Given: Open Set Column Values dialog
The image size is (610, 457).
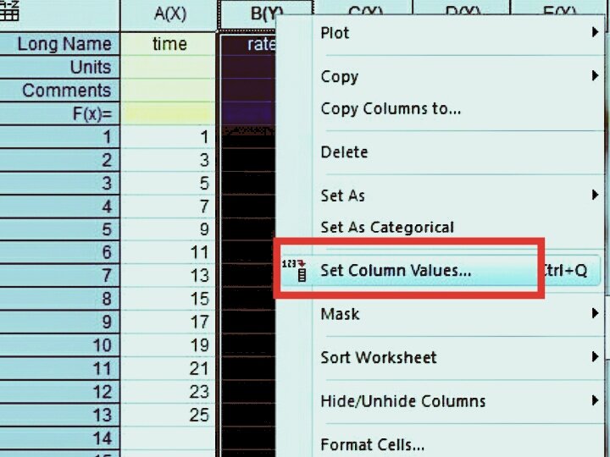Looking at the screenshot, I should point(396,271).
